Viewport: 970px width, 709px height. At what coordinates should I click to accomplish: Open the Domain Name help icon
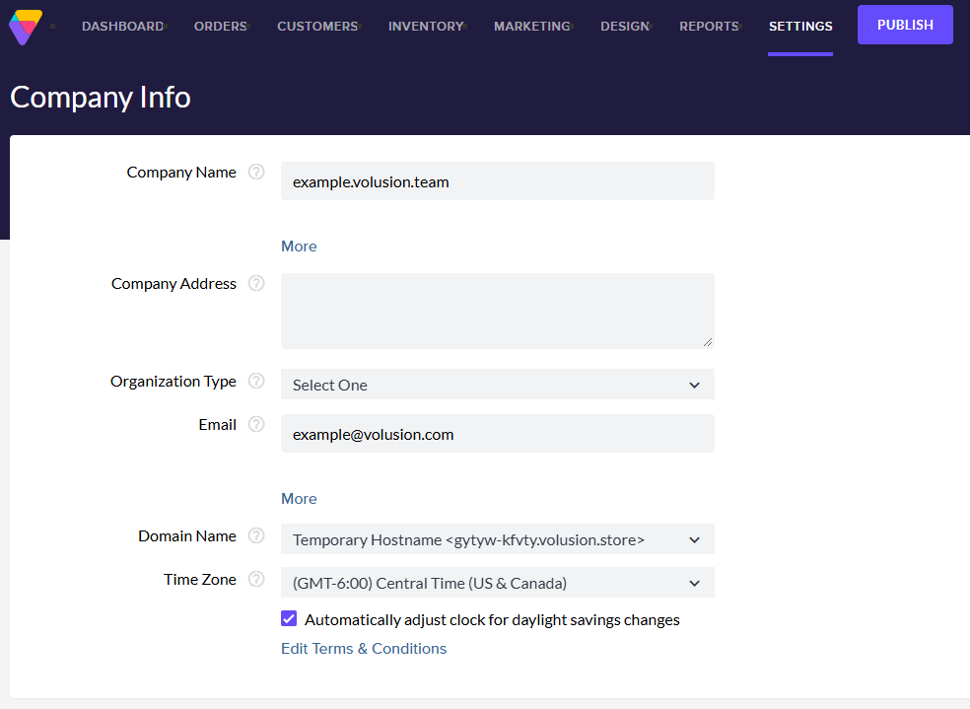click(x=256, y=535)
